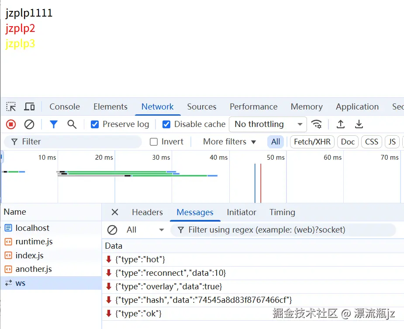
Task: Select the overlay message row
Action: [x=253, y=287]
